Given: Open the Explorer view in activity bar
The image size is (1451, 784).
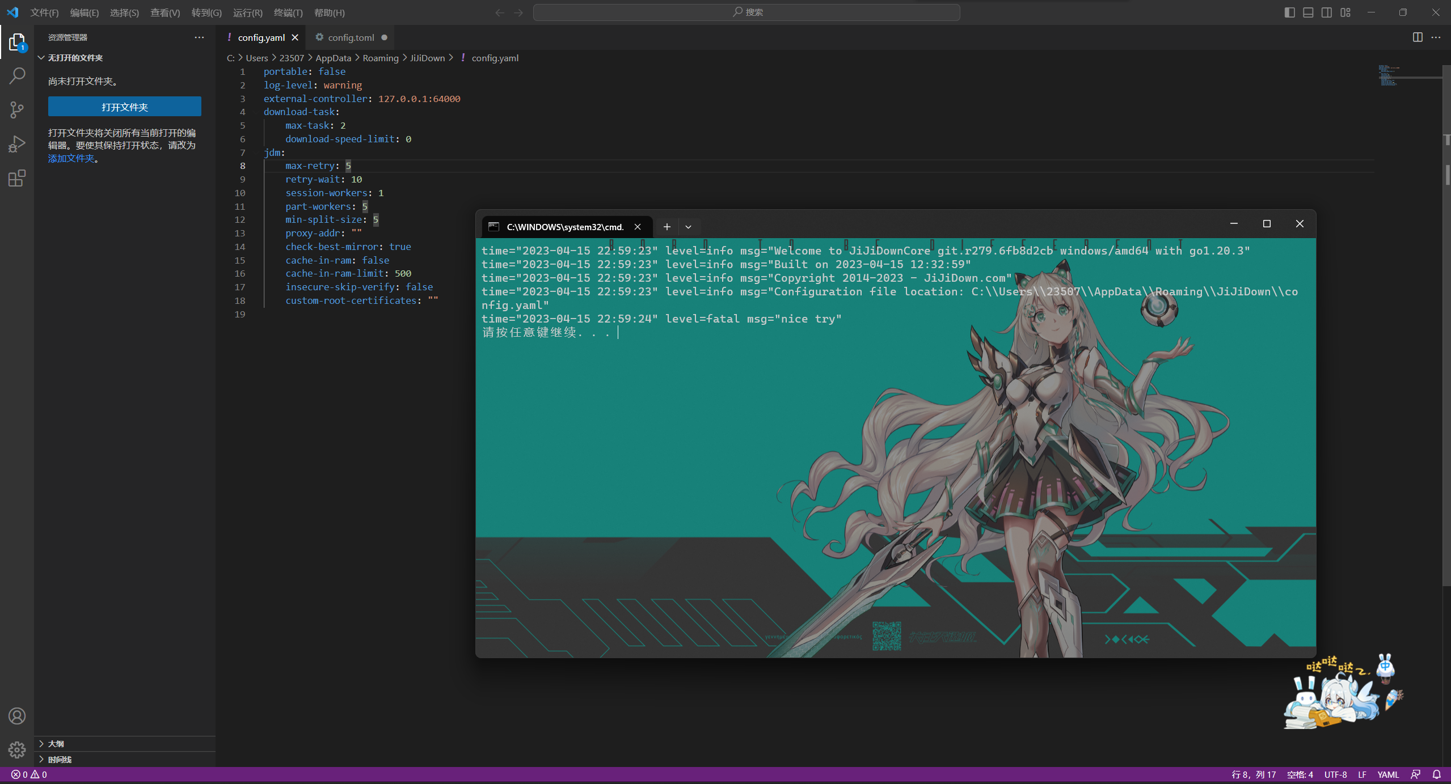Looking at the screenshot, I should coord(17,42).
